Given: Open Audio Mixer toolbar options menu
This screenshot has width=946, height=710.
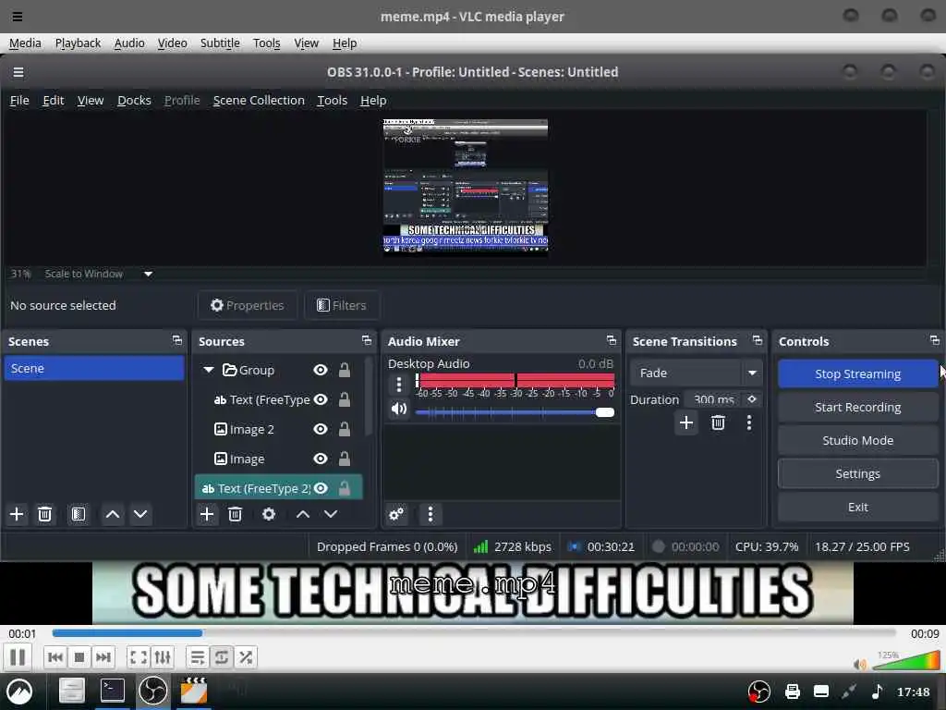Looking at the screenshot, I should 431,514.
